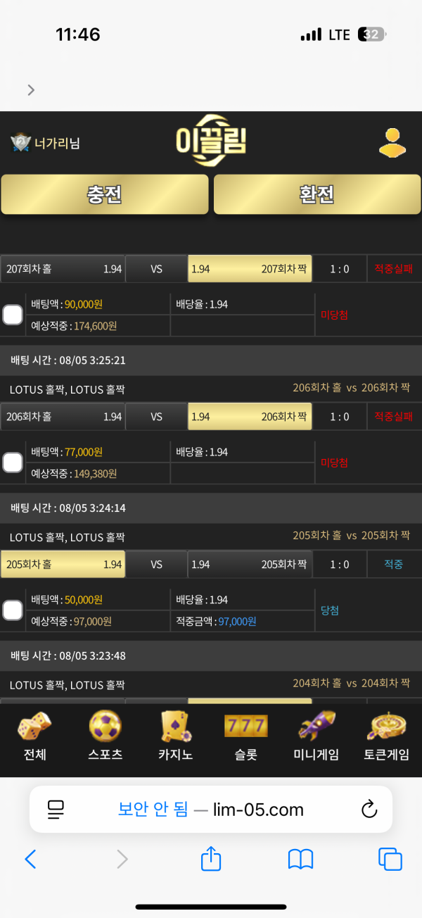Expand the chevron above the site header
The width and height of the screenshot is (422, 918).
click(30, 89)
